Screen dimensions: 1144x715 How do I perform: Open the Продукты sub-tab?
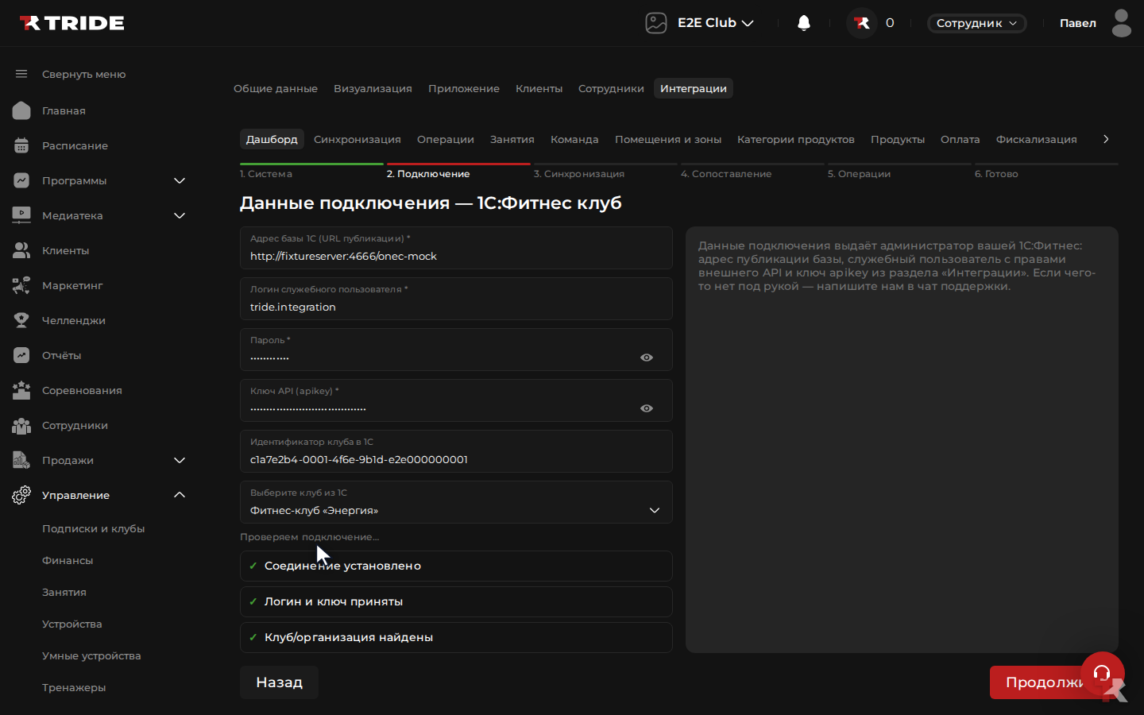pyautogui.click(x=898, y=139)
